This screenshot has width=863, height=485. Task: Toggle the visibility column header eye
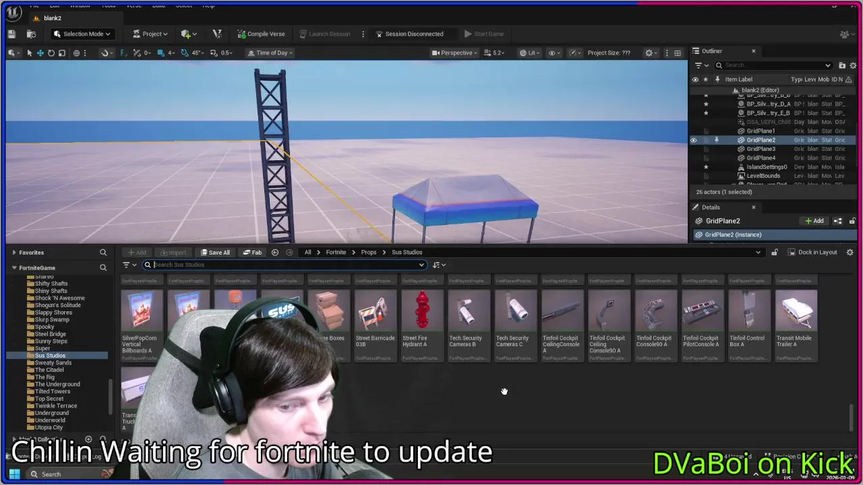(x=695, y=79)
